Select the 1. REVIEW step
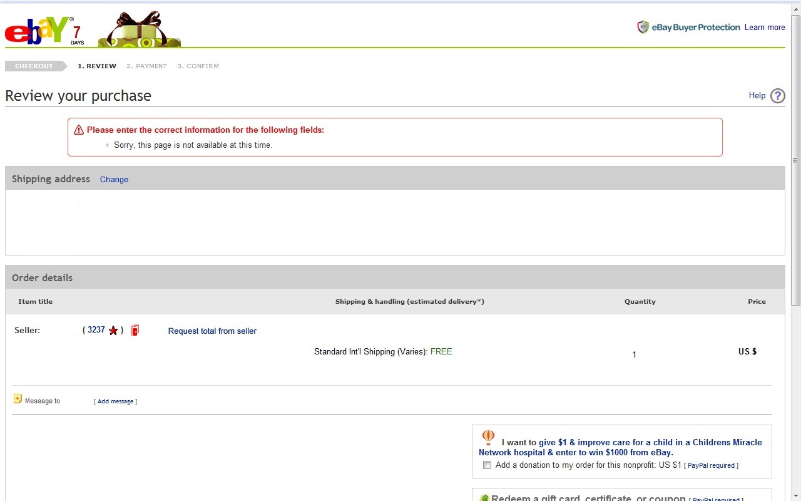Viewport: 801px width, 501px height. pos(97,66)
